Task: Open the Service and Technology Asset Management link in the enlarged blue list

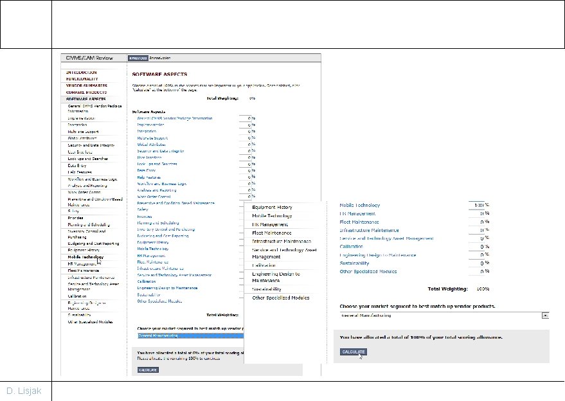Action: (x=387, y=238)
